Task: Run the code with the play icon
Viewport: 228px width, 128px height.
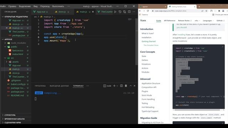Action: pos(115,12)
